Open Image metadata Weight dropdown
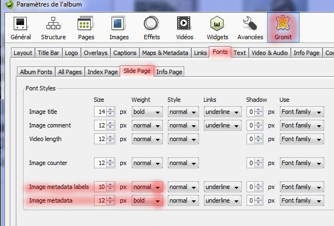This screenshot has height=226, width=334. click(147, 200)
